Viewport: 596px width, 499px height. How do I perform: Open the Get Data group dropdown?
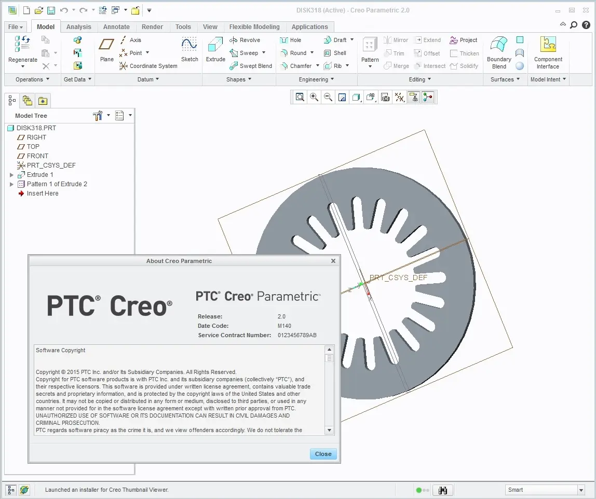pyautogui.click(x=77, y=79)
